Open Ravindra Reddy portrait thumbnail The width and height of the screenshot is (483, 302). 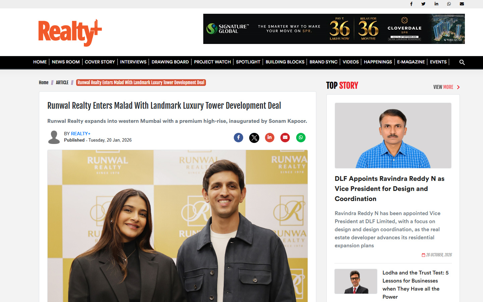pos(393,136)
